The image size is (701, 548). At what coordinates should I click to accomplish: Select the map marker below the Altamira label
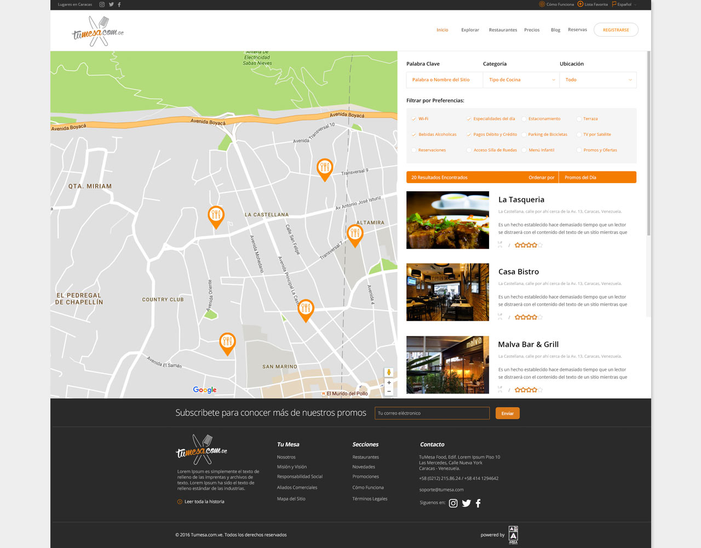355,236
